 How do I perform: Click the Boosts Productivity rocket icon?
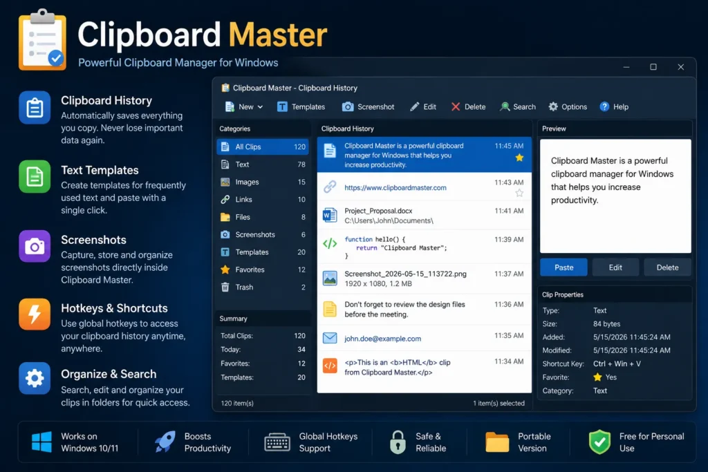point(165,442)
